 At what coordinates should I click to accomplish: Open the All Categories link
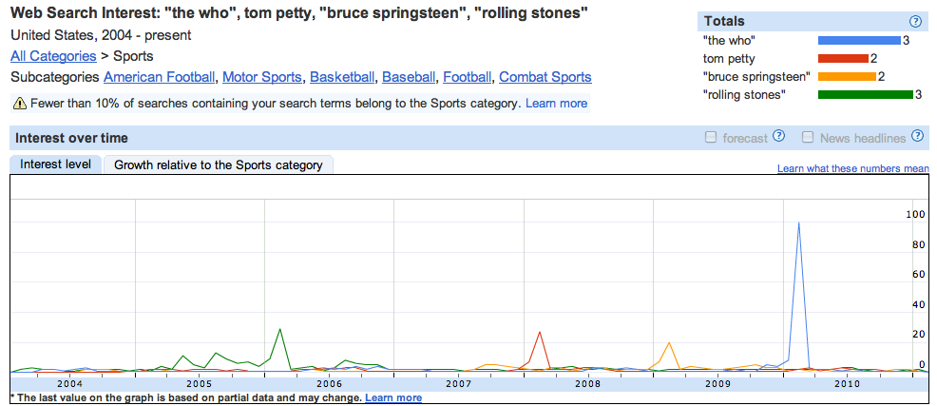pos(53,56)
